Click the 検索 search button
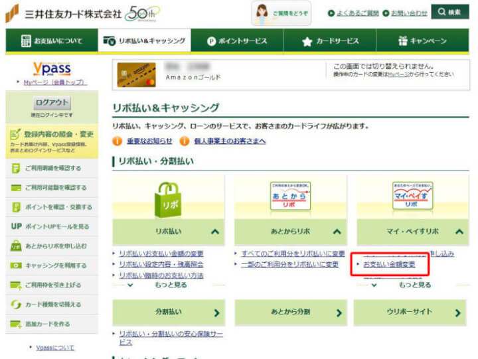Screen dimensions: 478x359 pos(450,12)
